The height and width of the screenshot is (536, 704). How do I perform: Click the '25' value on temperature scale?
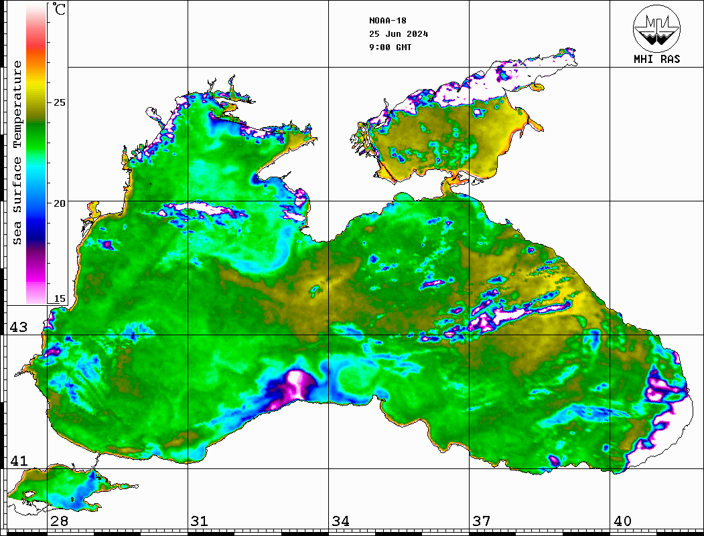(x=60, y=102)
